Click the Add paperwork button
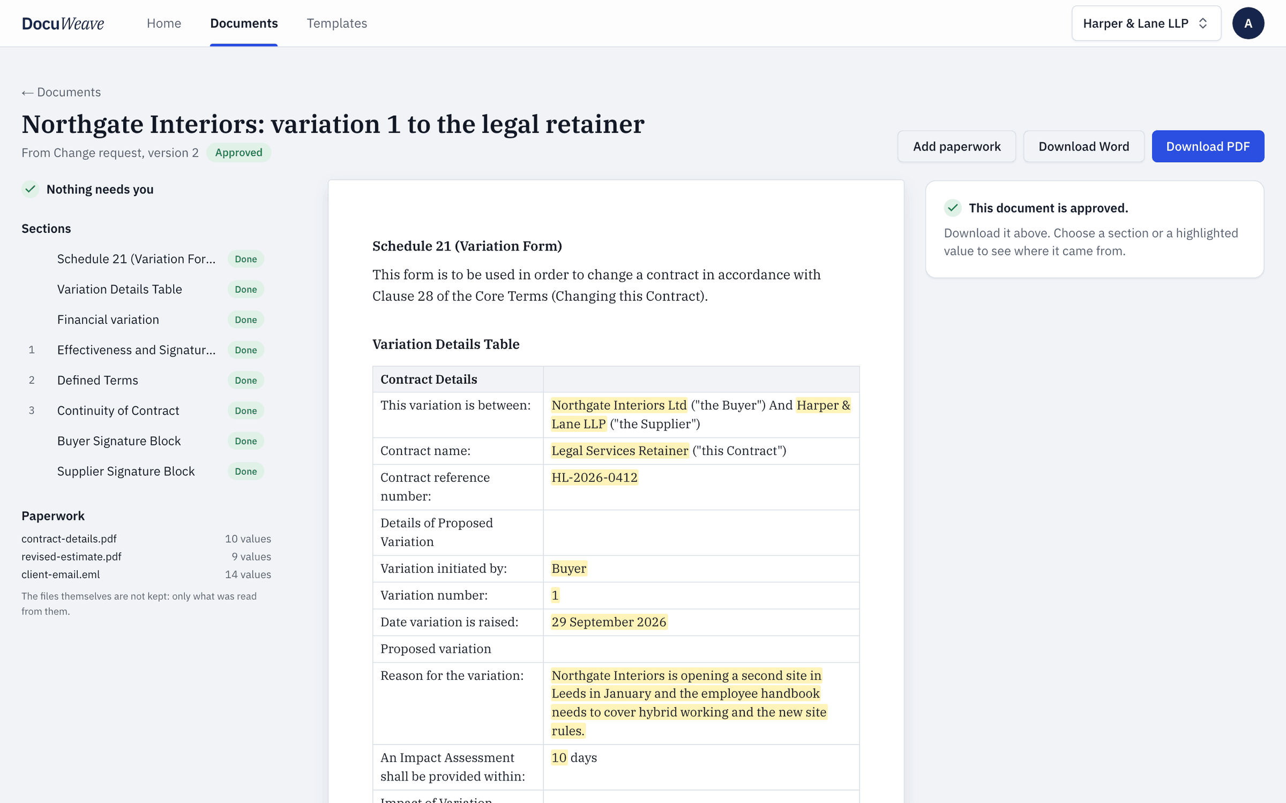The height and width of the screenshot is (803, 1286). tap(956, 146)
